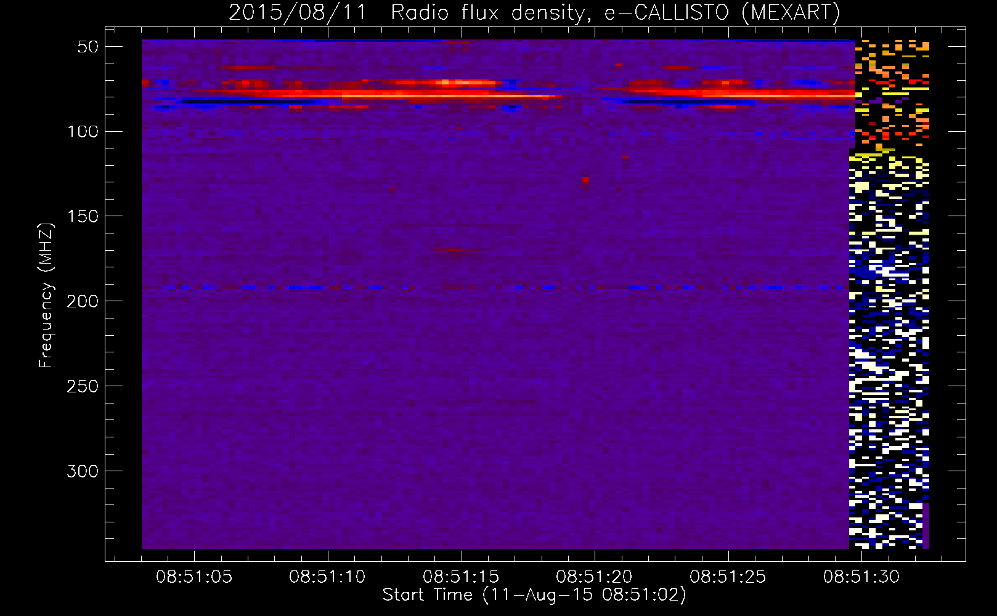Click the 08:51:15 time tick label

461,577
